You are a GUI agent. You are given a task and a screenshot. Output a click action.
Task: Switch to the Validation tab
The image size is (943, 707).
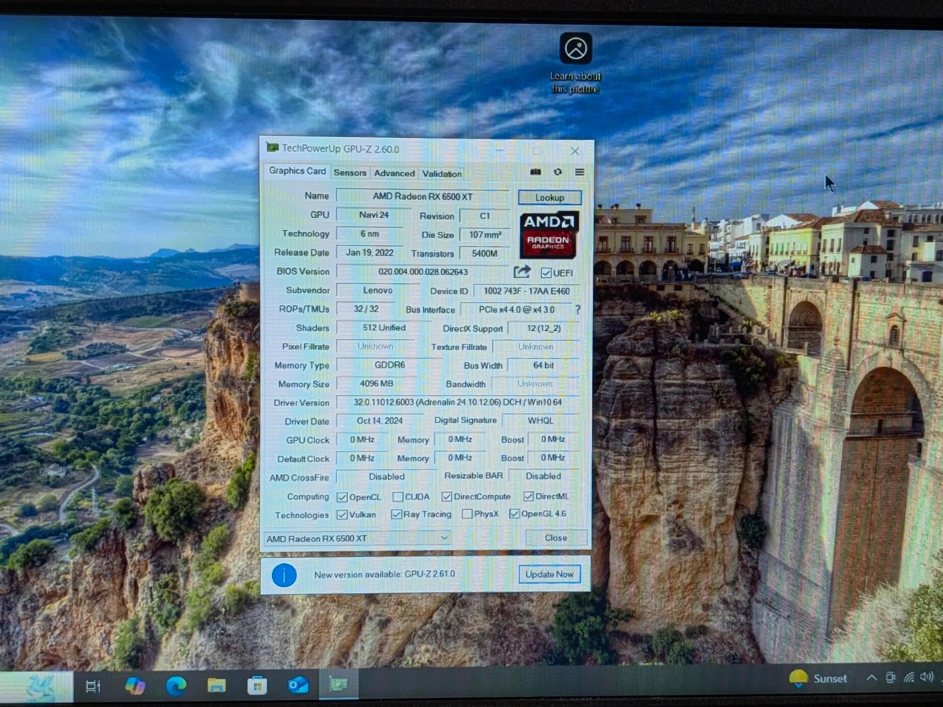[442, 174]
